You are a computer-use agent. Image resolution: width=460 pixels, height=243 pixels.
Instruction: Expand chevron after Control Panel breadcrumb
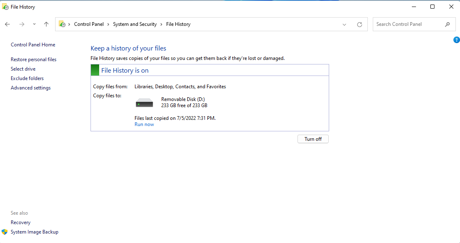[x=109, y=24]
